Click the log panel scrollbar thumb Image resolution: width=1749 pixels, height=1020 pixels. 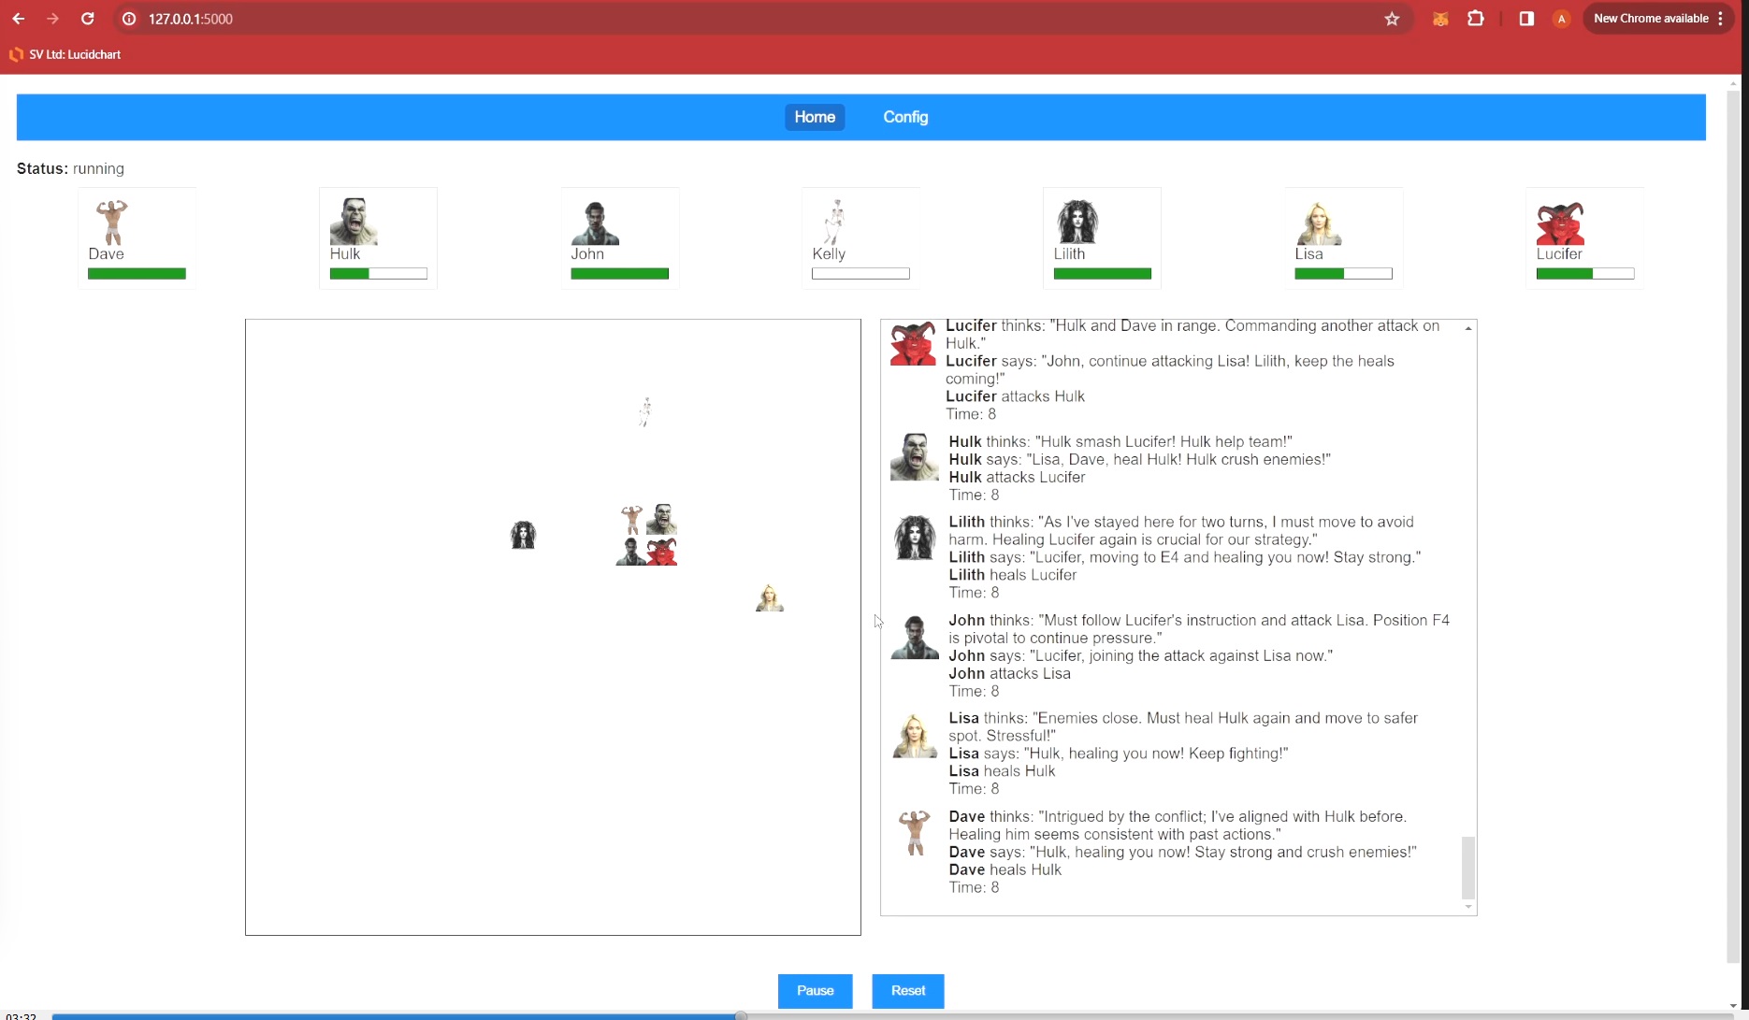tap(1468, 868)
